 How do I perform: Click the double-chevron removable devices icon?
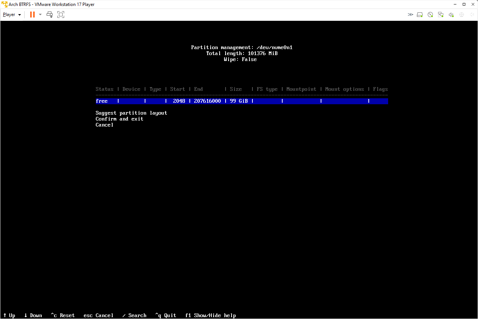[411, 15]
